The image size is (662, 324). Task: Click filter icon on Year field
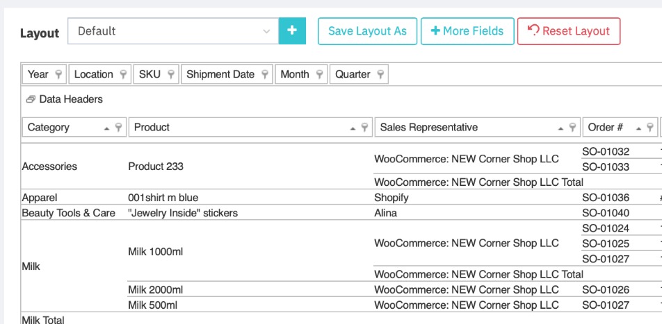click(58, 74)
